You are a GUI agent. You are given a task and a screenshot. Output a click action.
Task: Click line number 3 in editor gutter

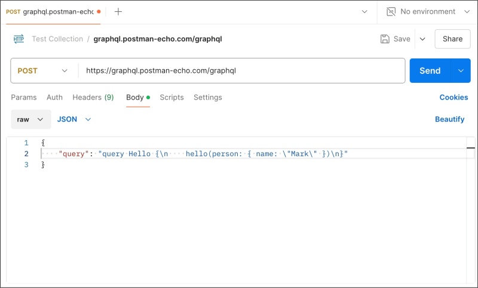click(x=26, y=165)
